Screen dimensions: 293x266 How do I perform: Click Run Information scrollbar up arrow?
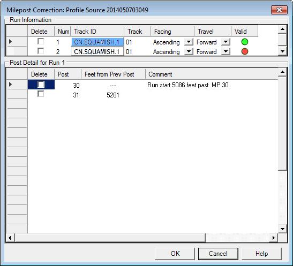coord(282,29)
